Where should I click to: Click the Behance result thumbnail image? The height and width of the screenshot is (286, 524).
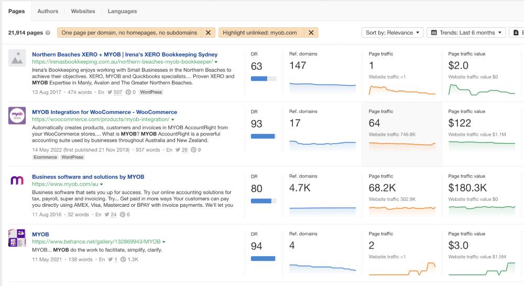tap(17, 238)
